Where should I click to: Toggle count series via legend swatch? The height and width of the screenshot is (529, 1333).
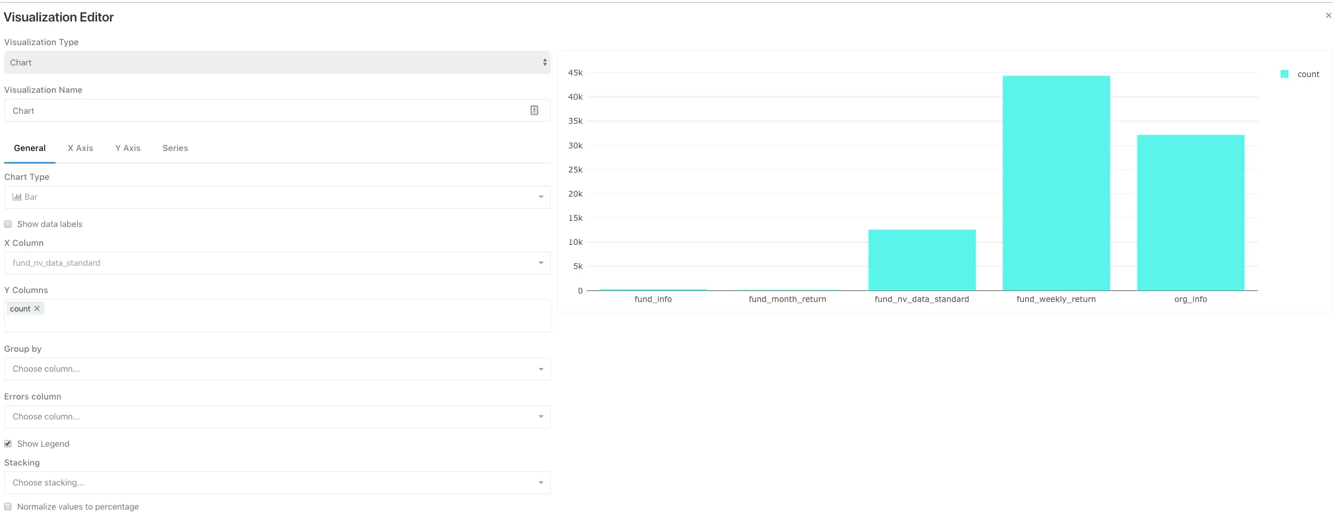click(x=1284, y=74)
